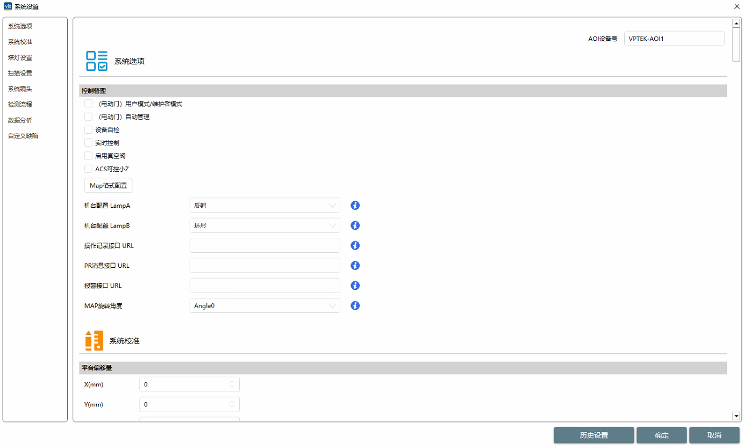The height and width of the screenshot is (445, 744).
Task: Click info icon for 操作记录接口 URL
Action: [355, 245]
